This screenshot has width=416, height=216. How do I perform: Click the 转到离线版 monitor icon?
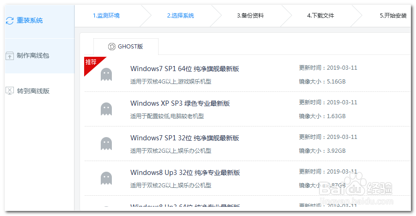(x=10, y=91)
